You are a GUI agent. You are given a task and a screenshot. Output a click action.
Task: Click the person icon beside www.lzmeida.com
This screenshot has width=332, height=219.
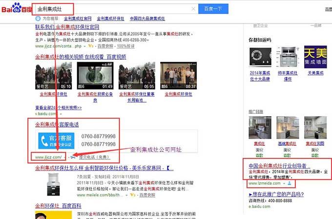pyautogui.click(x=290, y=183)
